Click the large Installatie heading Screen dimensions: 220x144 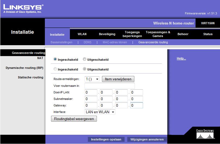[x=23, y=32]
